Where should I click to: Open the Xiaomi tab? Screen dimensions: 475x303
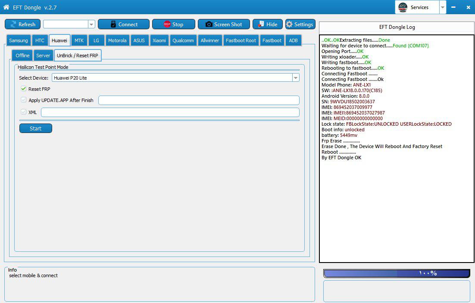159,40
